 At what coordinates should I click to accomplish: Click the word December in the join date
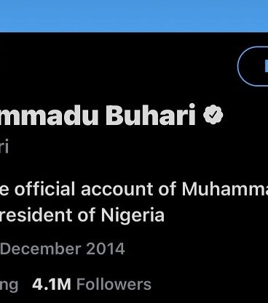(40, 249)
